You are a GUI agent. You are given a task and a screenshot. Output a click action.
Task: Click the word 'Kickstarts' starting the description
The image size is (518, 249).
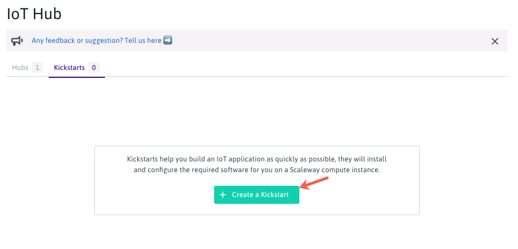144,159
